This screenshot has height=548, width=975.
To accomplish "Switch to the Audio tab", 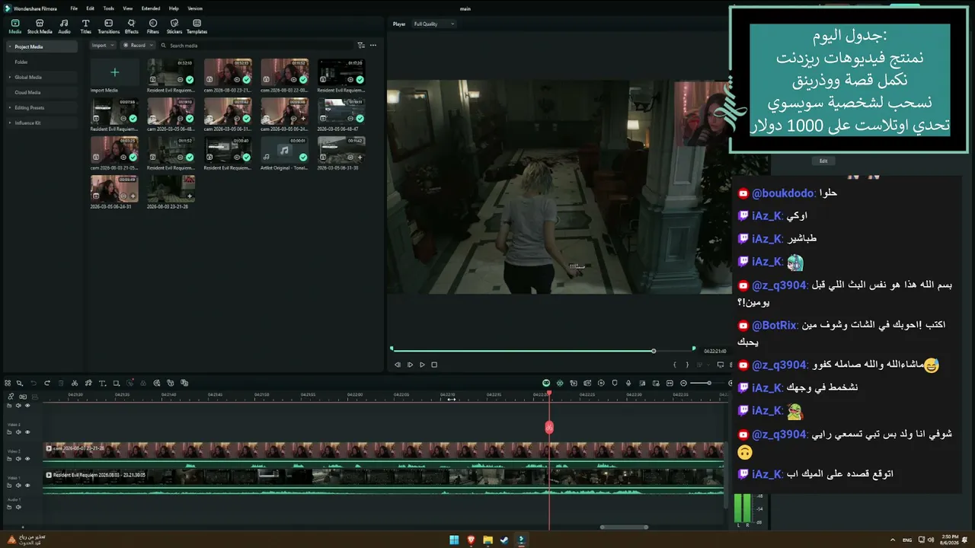I will click(64, 27).
